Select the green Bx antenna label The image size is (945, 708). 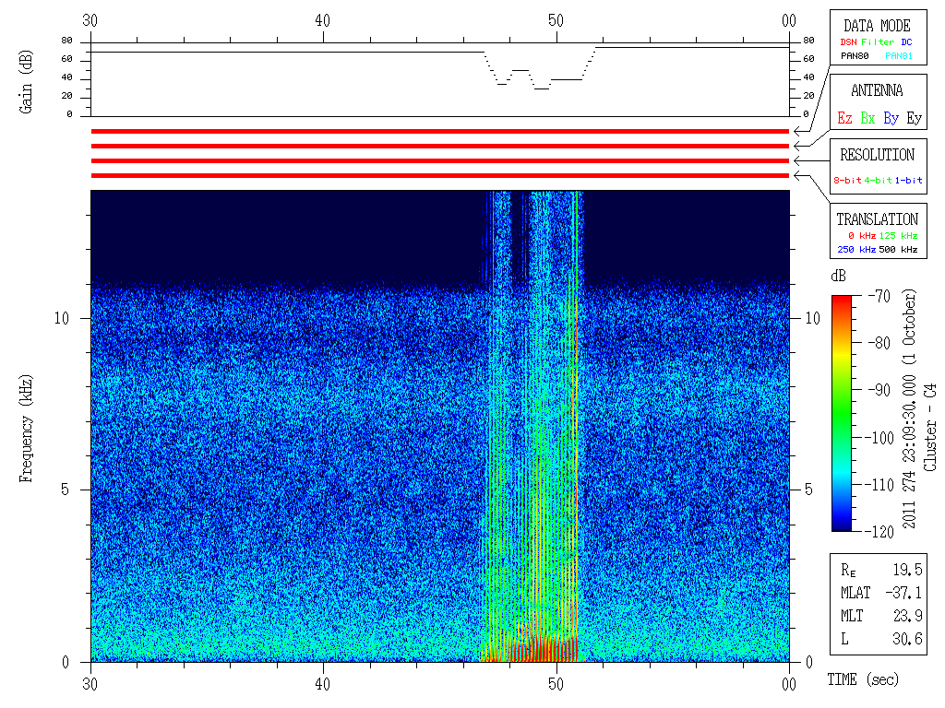(x=867, y=118)
